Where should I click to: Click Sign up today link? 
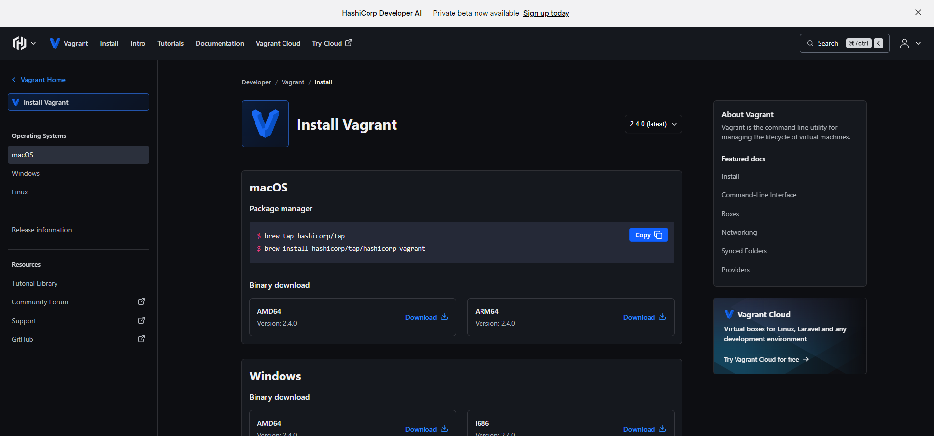(546, 13)
